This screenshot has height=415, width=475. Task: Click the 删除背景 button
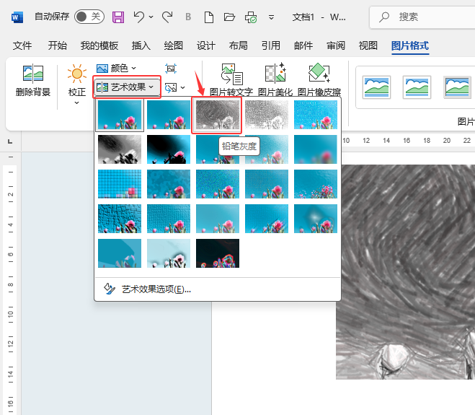[x=33, y=81]
